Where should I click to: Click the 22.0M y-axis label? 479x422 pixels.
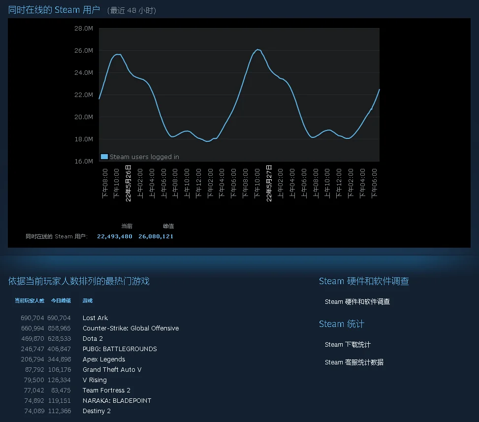(x=84, y=95)
